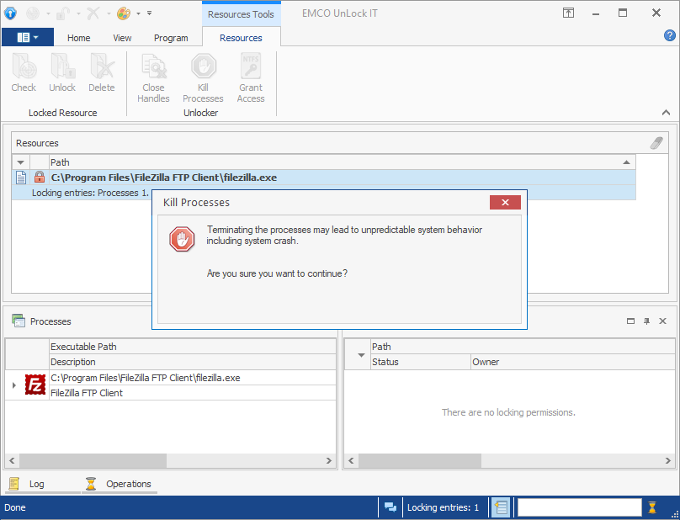680x520 pixels.
Task: Click 'Locking entries: 1' in status bar
Action: (443, 507)
